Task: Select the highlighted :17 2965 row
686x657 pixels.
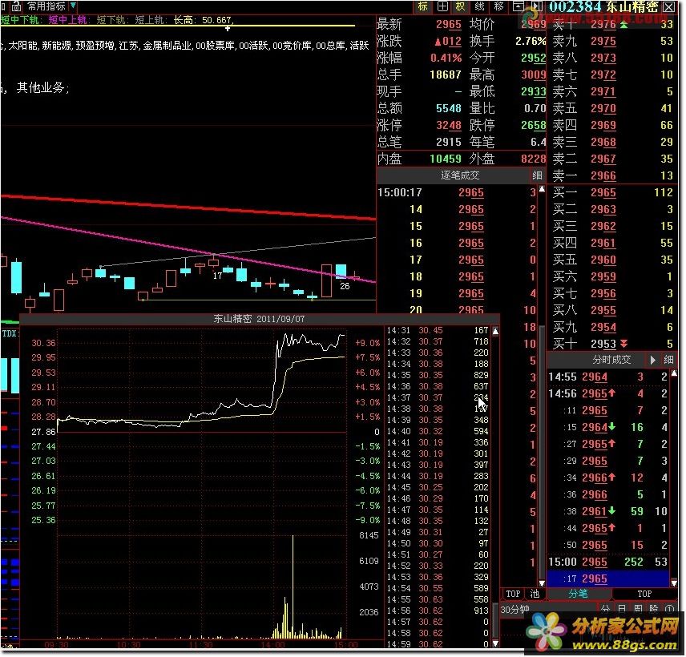Action: tap(608, 578)
